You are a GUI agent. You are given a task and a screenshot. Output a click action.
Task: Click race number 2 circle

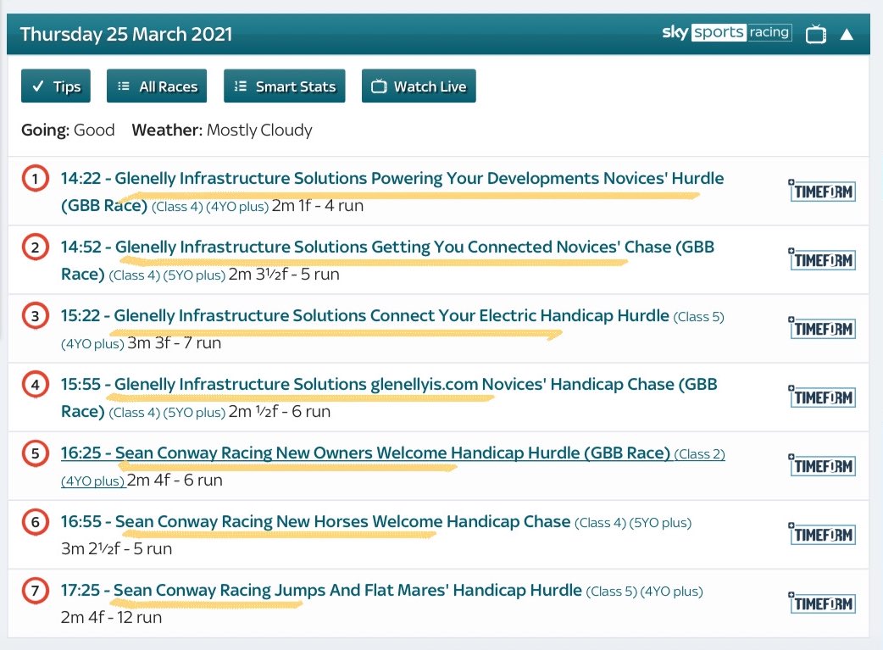click(36, 247)
